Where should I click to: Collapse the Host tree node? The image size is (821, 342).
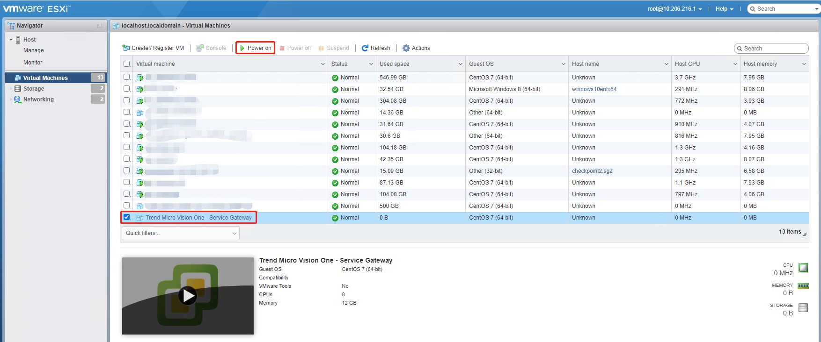(11, 40)
